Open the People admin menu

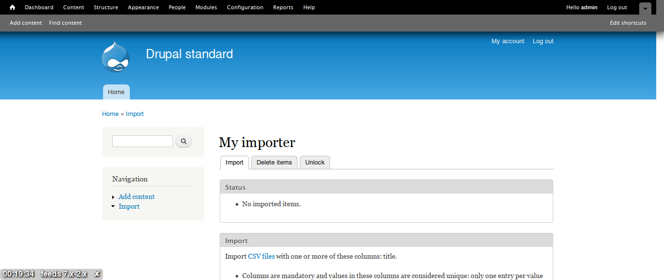coord(177,7)
